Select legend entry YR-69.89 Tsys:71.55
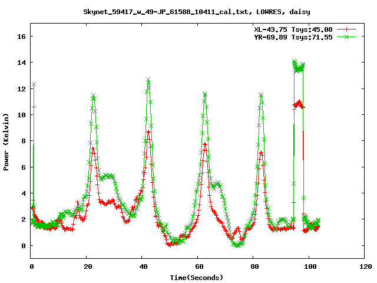Image resolution: width=377 pixels, height=283 pixels. [x=293, y=37]
